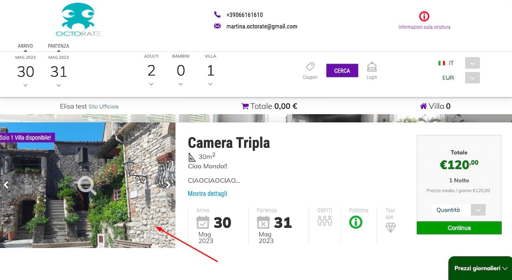The height and width of the screenshot is (280, 512).
Task: Open the EUR currency dropdown
Action: (x=472, y=78)
